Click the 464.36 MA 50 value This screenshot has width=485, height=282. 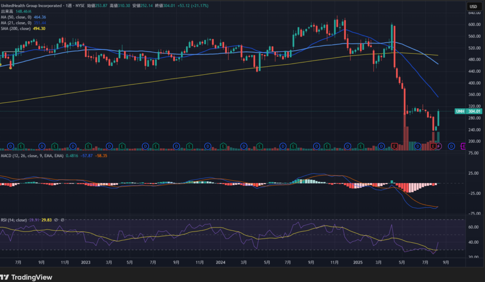[x=40, y=17]
